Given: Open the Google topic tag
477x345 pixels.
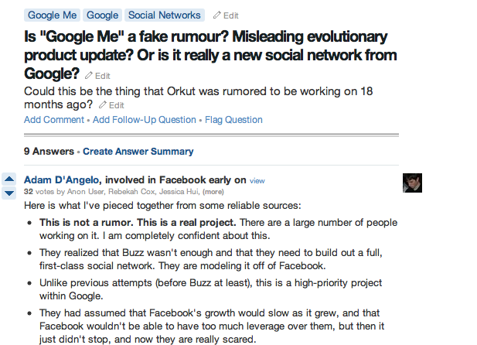Looking at the screenshot, I should [x=103, y=15].
